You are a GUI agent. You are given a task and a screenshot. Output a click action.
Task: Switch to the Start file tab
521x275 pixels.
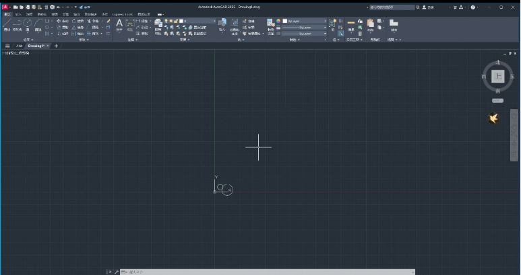tap(19, 46)
